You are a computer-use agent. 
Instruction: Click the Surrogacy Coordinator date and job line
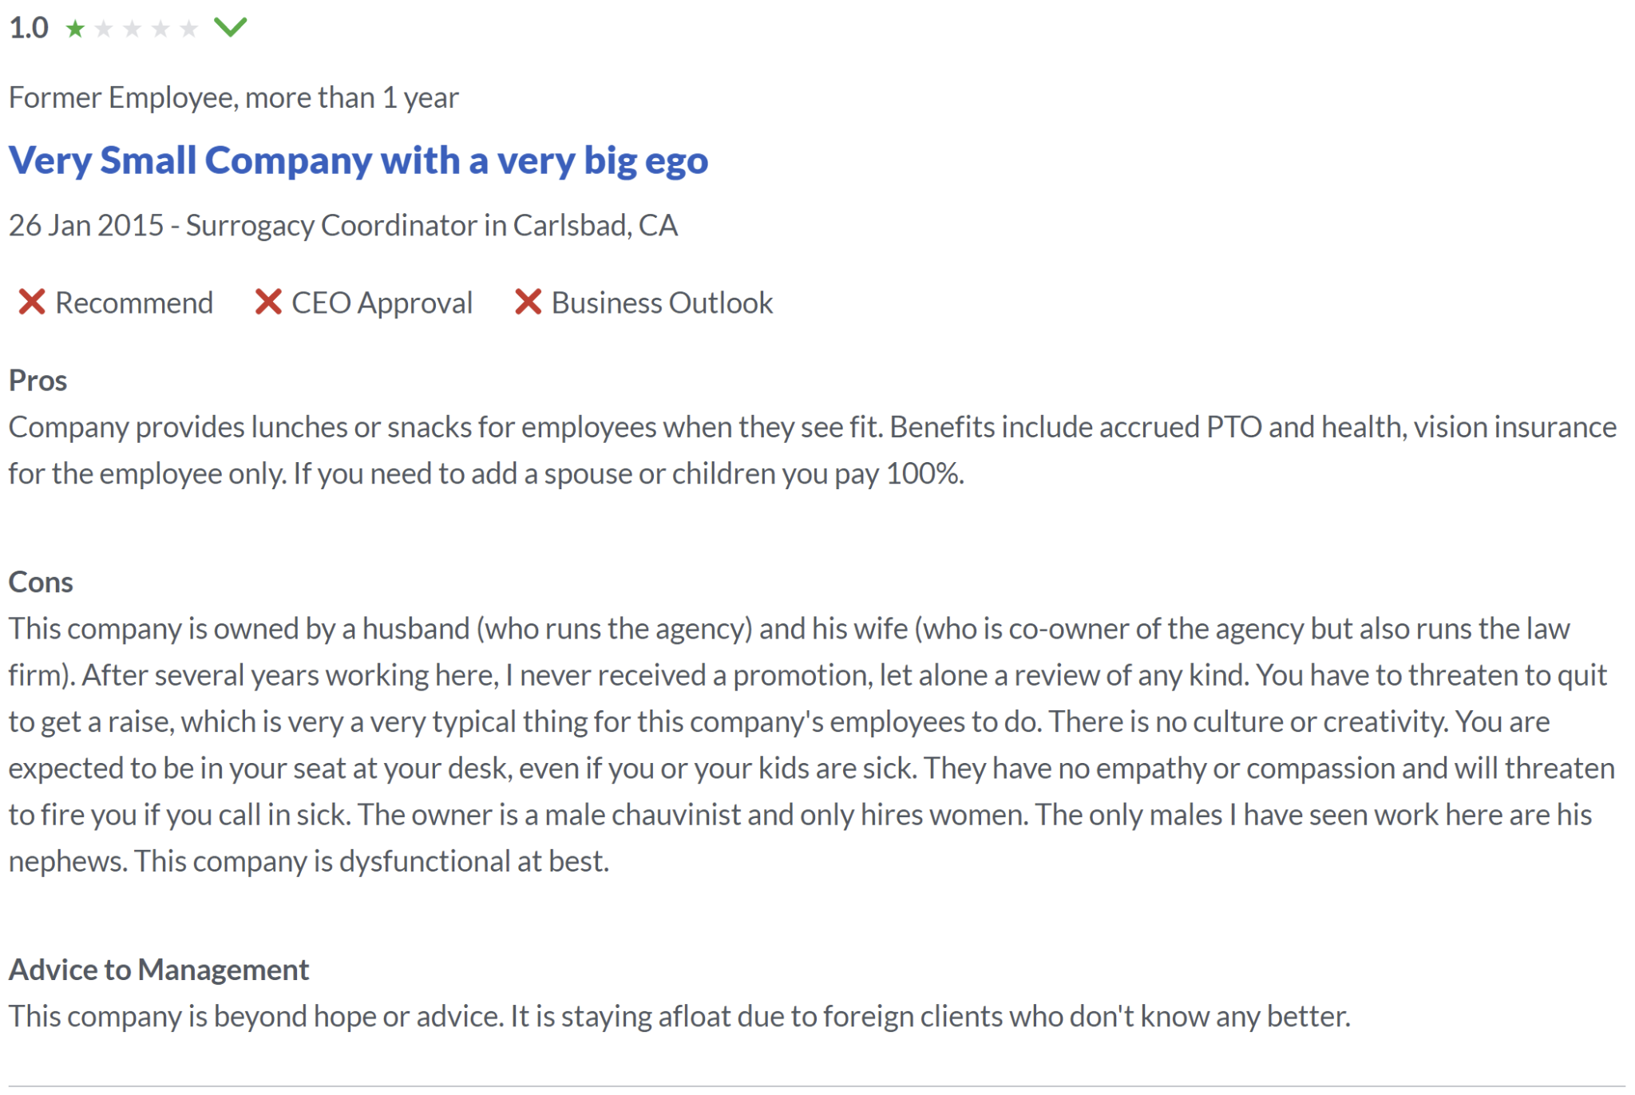click(343, 226)
